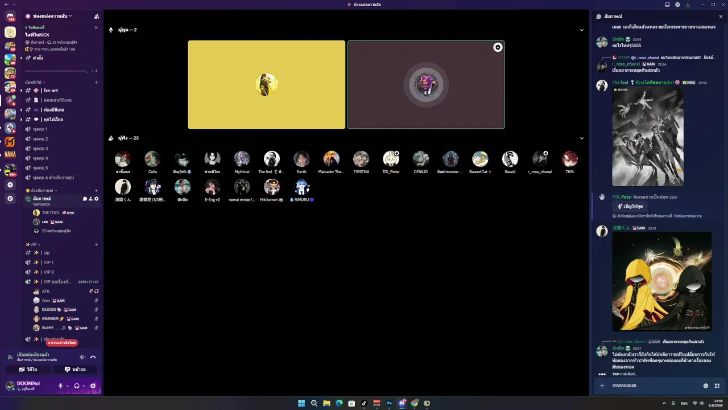Open DOOMNoi user profile panel
Image resolution: width=728 pixels, height=410 pixels.
tap(30, 386)
